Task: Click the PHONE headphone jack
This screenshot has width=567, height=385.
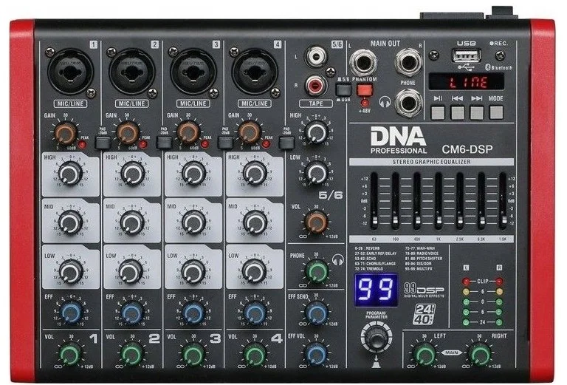Action: point(409,103)
